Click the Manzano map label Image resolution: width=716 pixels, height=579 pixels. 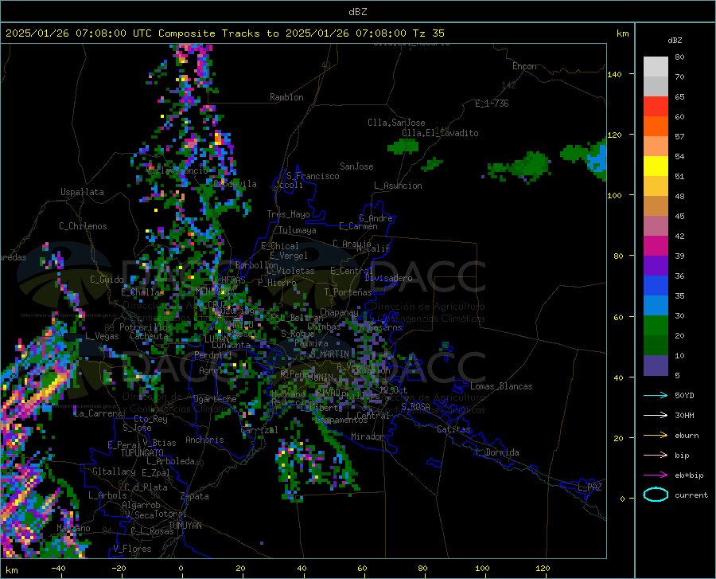[73, 528]
